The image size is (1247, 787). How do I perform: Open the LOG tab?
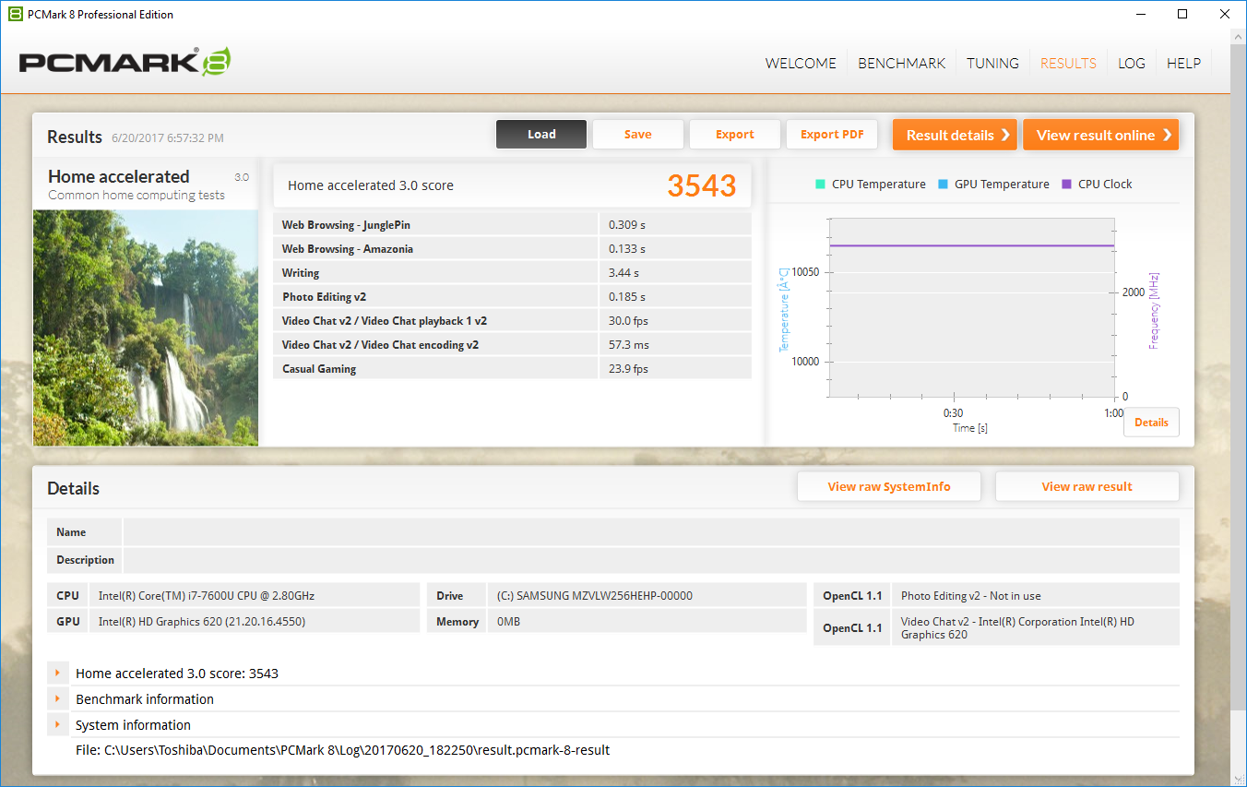tap(1131, 63)
